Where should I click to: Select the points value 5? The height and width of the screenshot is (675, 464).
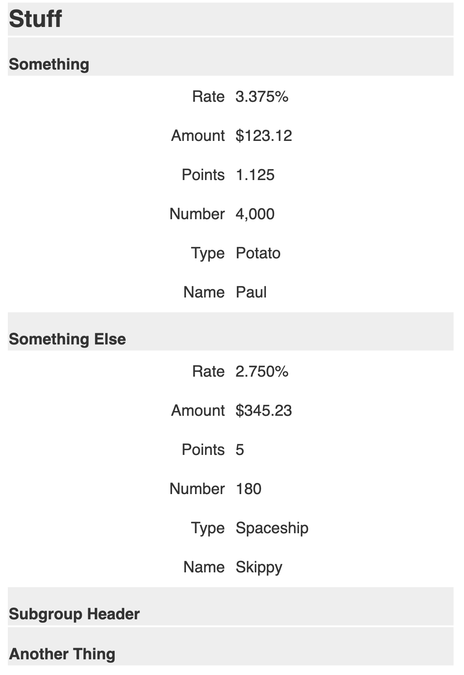click(x=240, y=450)
